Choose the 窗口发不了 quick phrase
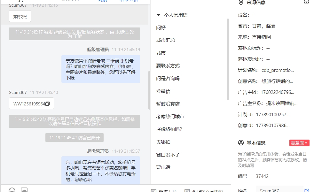The image size is (314, 192). click(168, 155)
